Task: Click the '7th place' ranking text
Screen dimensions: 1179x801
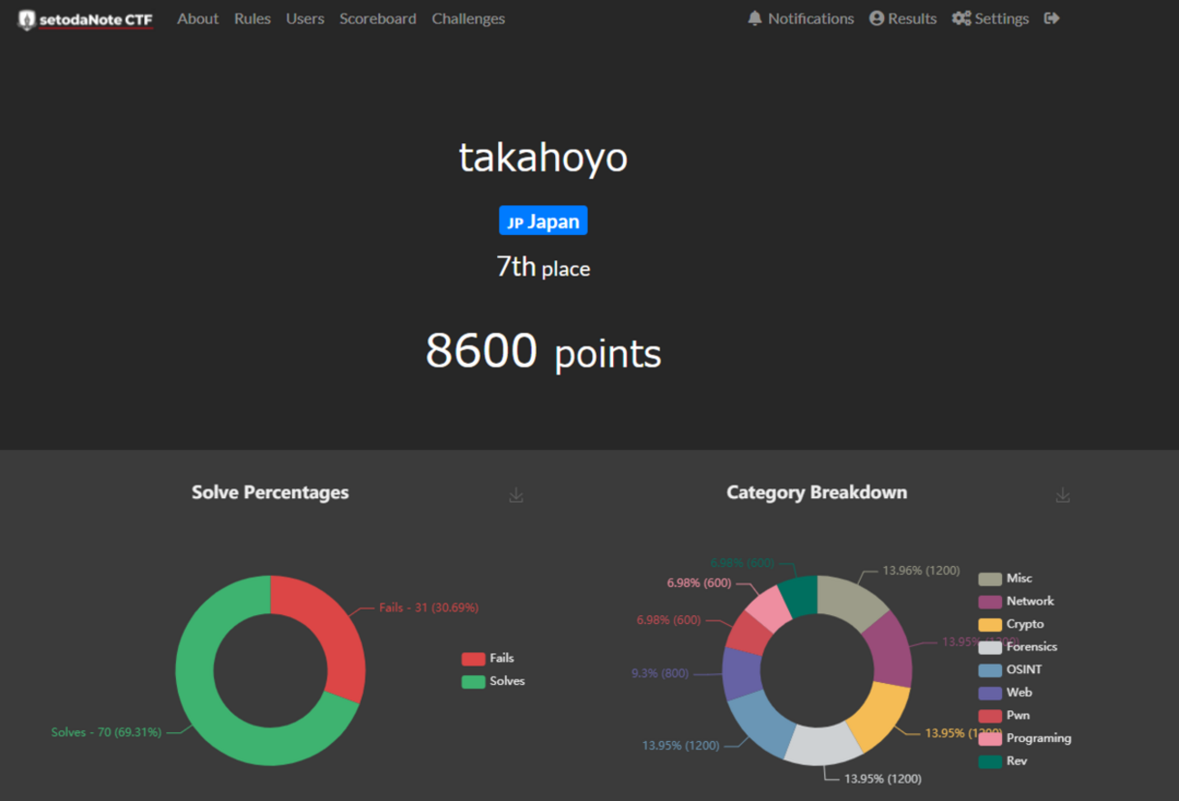Action: pos(543,268)
